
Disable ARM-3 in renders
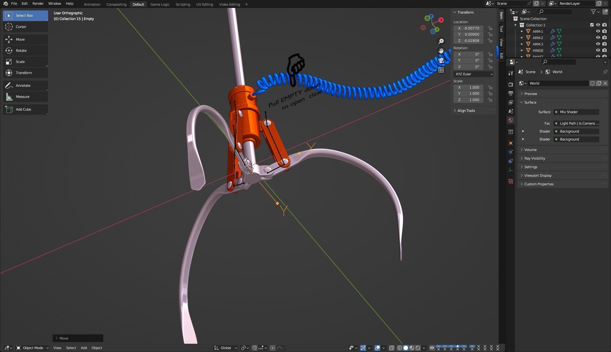[x=604, y=44]
